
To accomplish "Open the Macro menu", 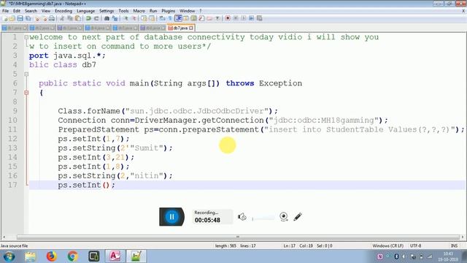I will (x=139, y=11).
